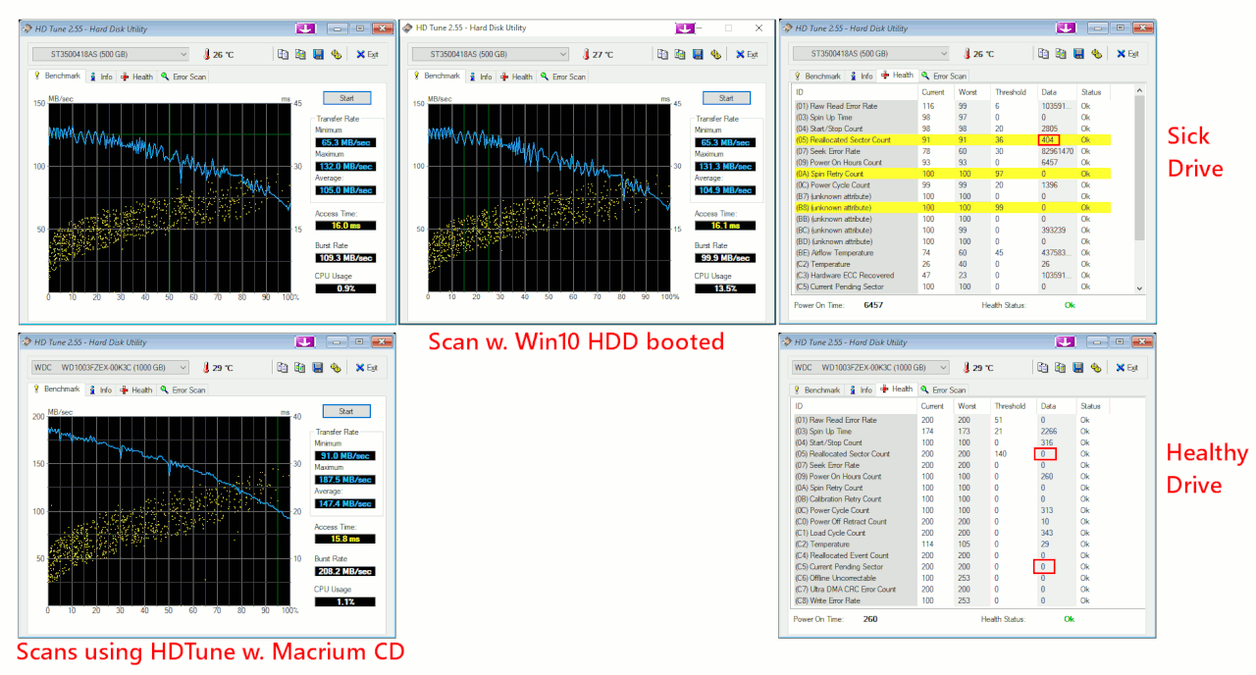Switch to Benchmark tab in Seagate Health window
1256x675 pixels.
(818, 77)
